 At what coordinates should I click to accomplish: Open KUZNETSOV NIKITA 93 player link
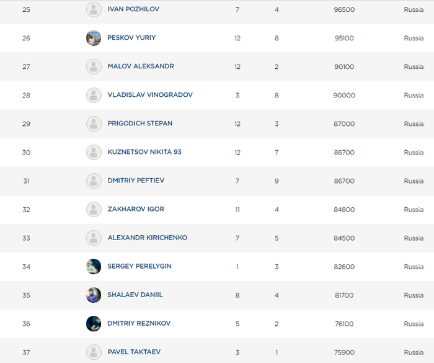(x=144, y=152)
